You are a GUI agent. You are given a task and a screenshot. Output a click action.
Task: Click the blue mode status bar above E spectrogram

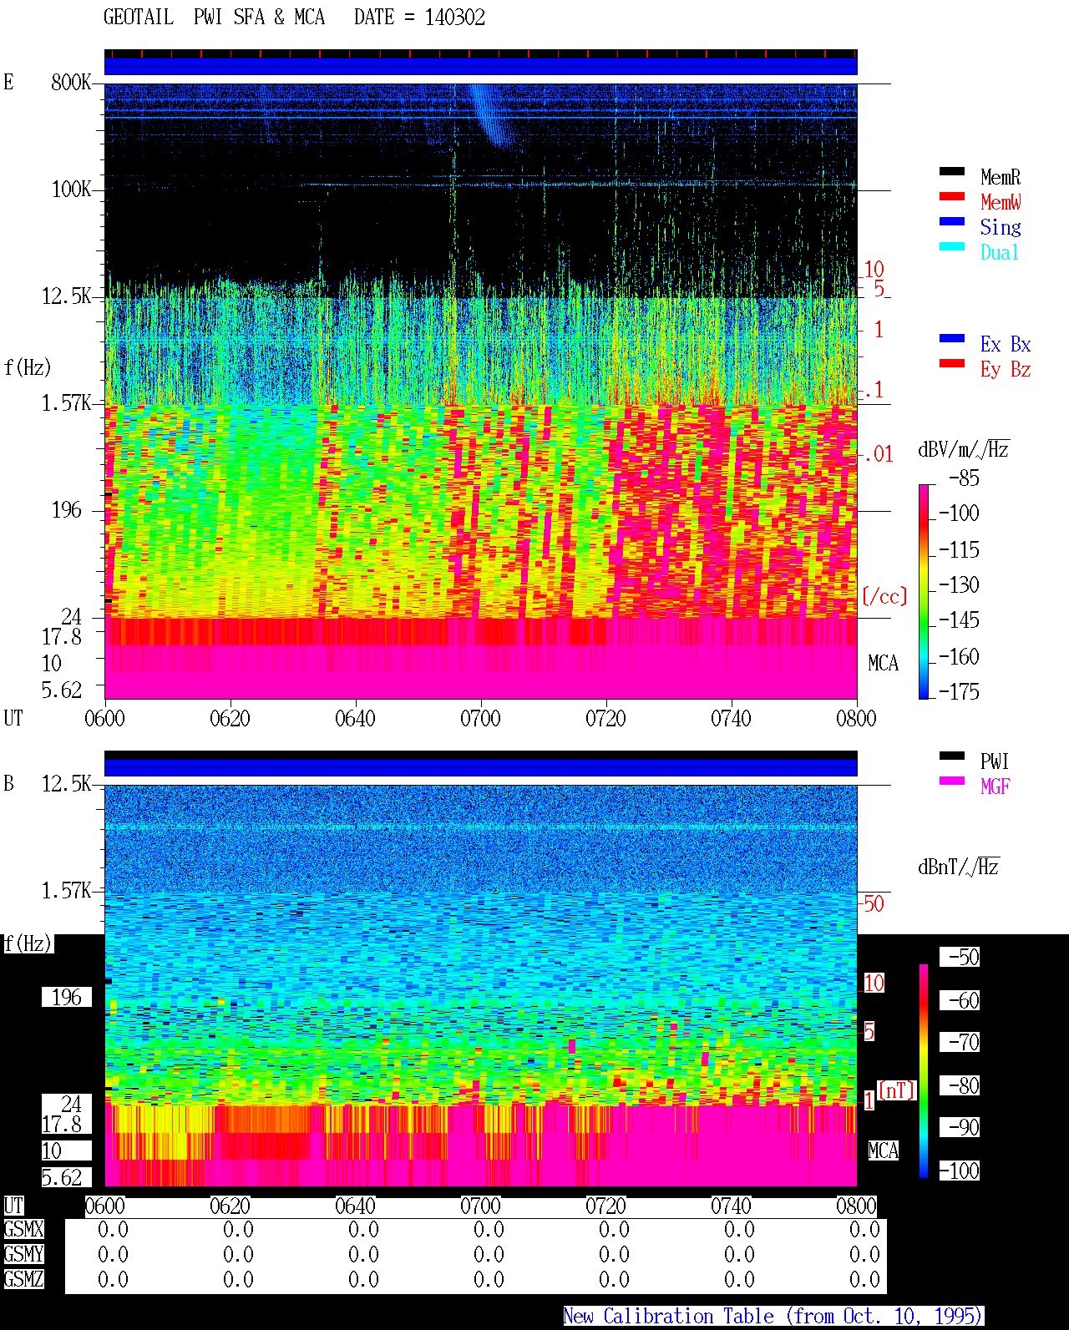tap(480, 65)
